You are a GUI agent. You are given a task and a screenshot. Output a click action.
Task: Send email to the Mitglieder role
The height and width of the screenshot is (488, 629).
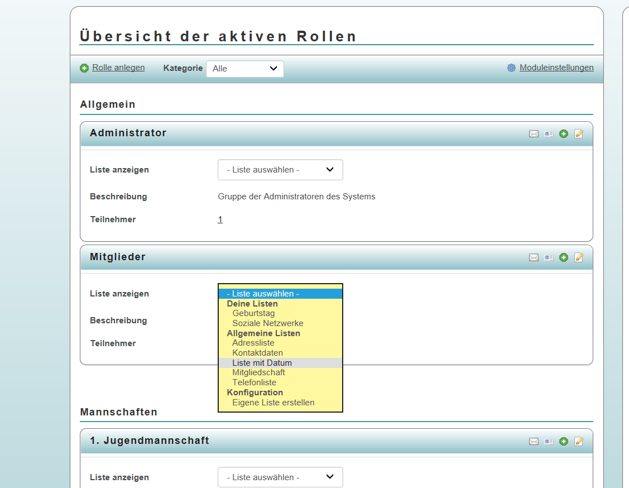pos(534,257)
